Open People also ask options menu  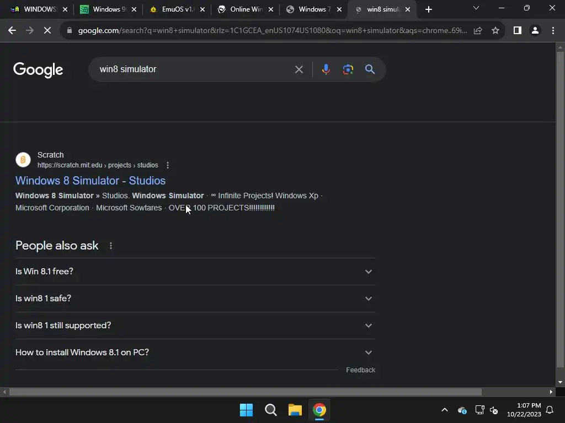pyautogui.click(x=110, y=246)
